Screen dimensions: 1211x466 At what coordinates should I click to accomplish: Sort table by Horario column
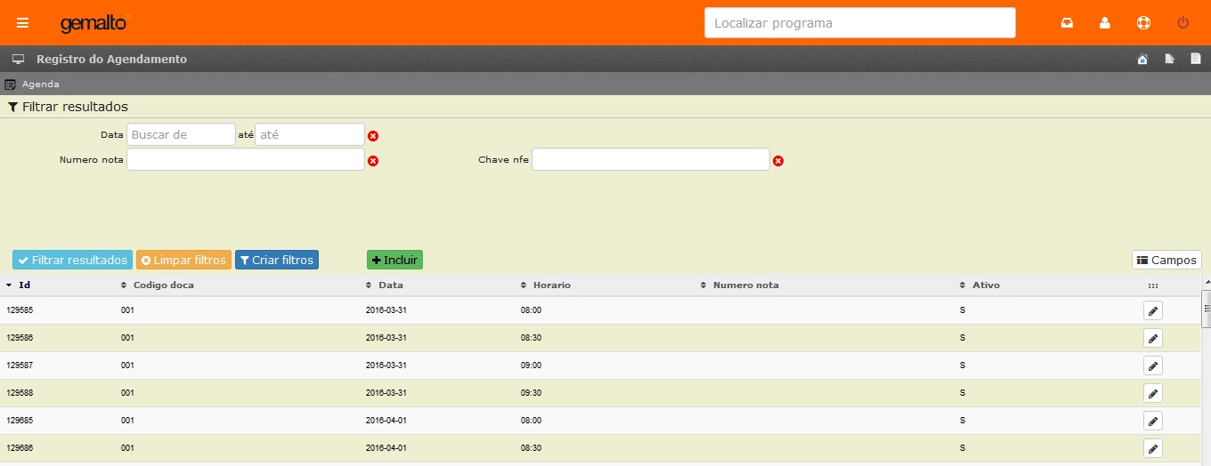tap(551, 285)
